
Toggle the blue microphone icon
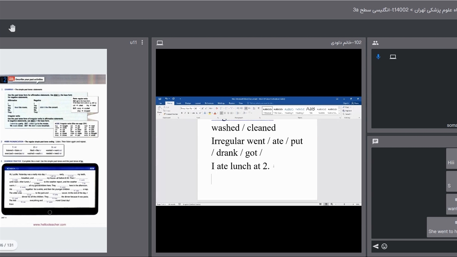[x=378, y=57]
